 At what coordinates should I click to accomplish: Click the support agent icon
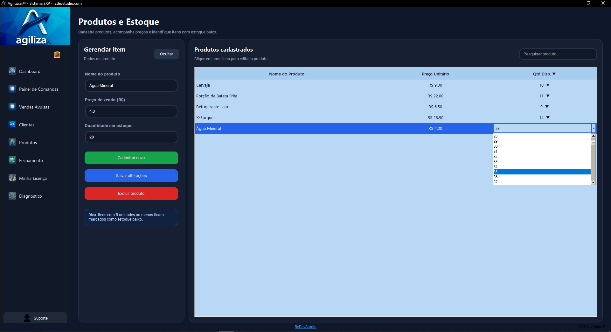tap(27, 318)
